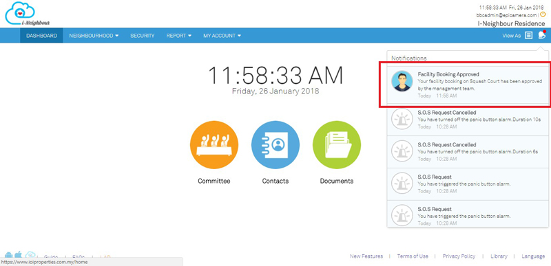Click the large 11:58:33 AM clock
This screenshot has height=266, width=551.
(x=275, y=76)
